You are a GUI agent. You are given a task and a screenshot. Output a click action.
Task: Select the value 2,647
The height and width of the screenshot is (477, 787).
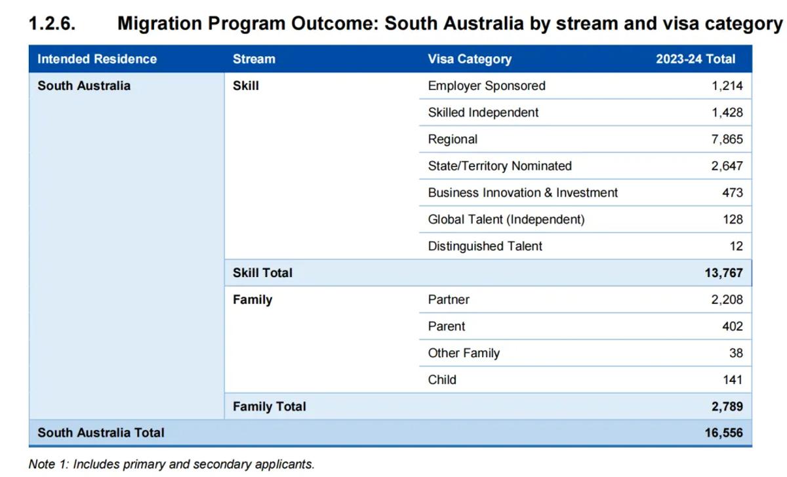pos(727,166)
